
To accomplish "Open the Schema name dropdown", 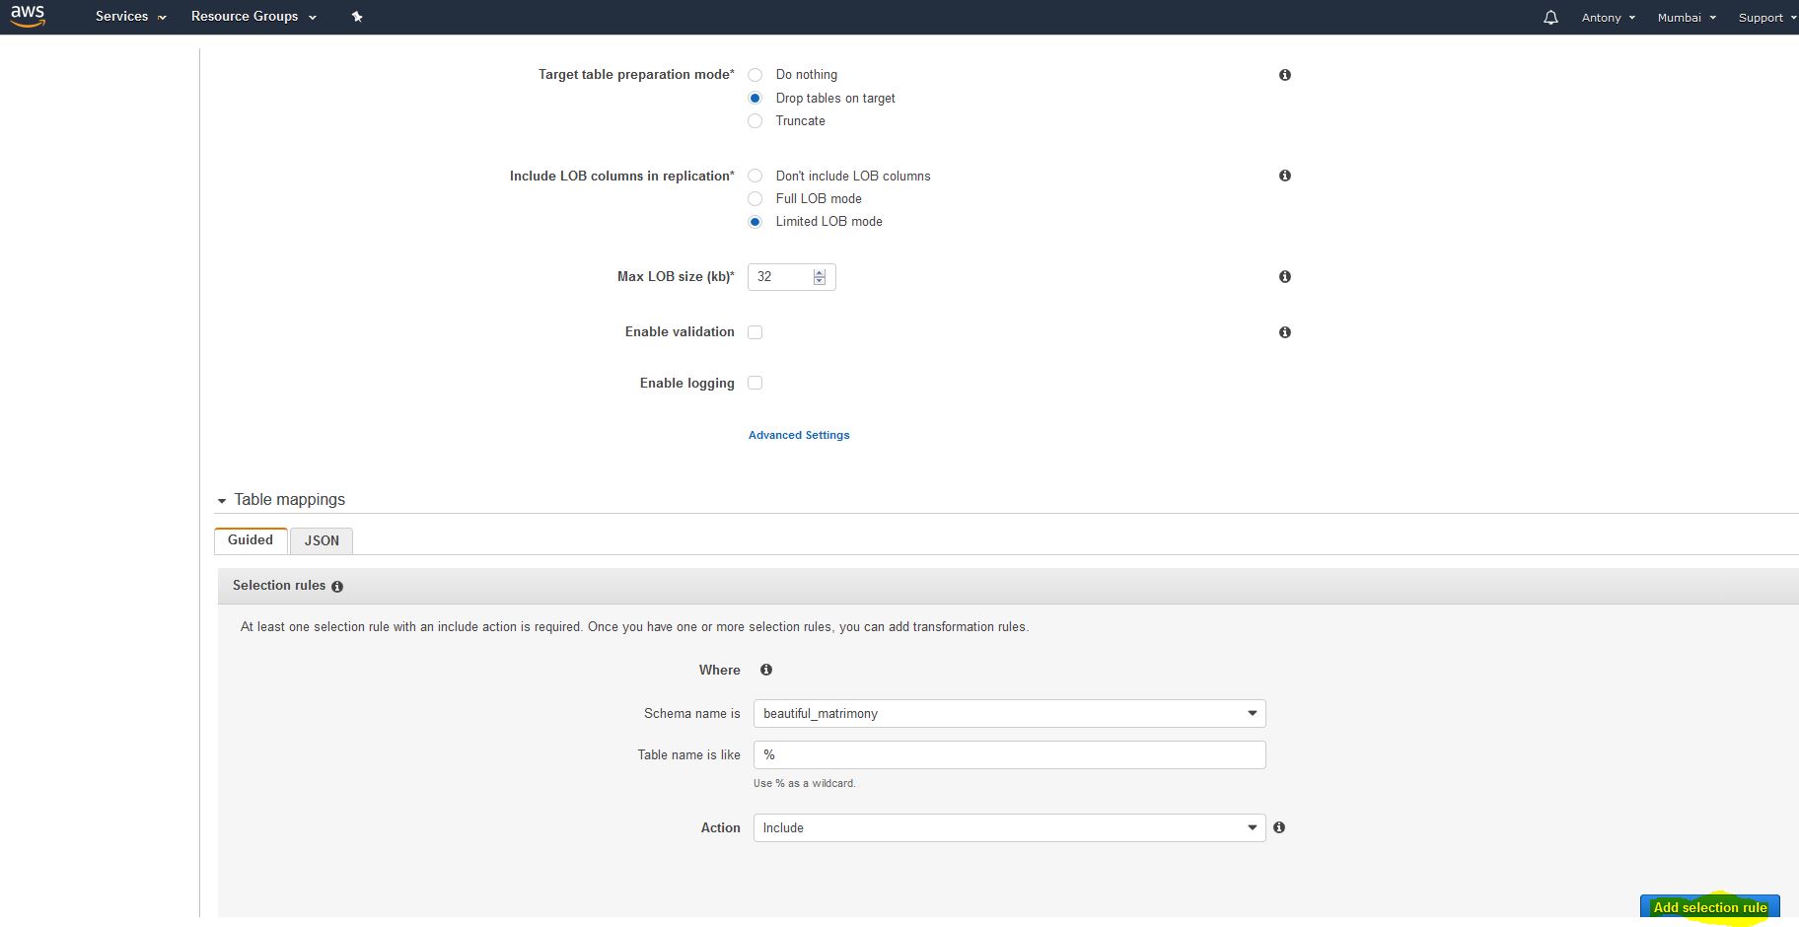I will coord(1008,714).
